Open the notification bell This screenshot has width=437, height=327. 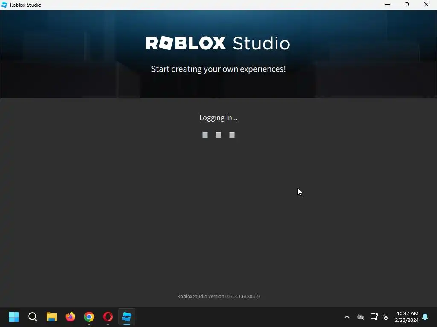click(425, 317)
